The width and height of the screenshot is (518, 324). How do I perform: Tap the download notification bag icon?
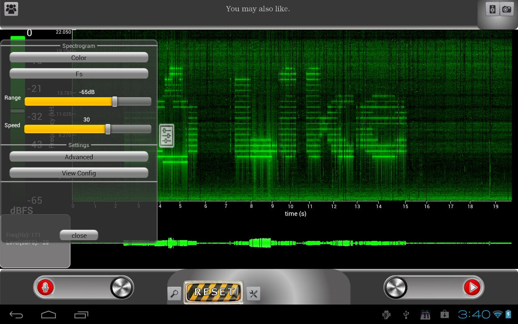click(x=444, y=315)
